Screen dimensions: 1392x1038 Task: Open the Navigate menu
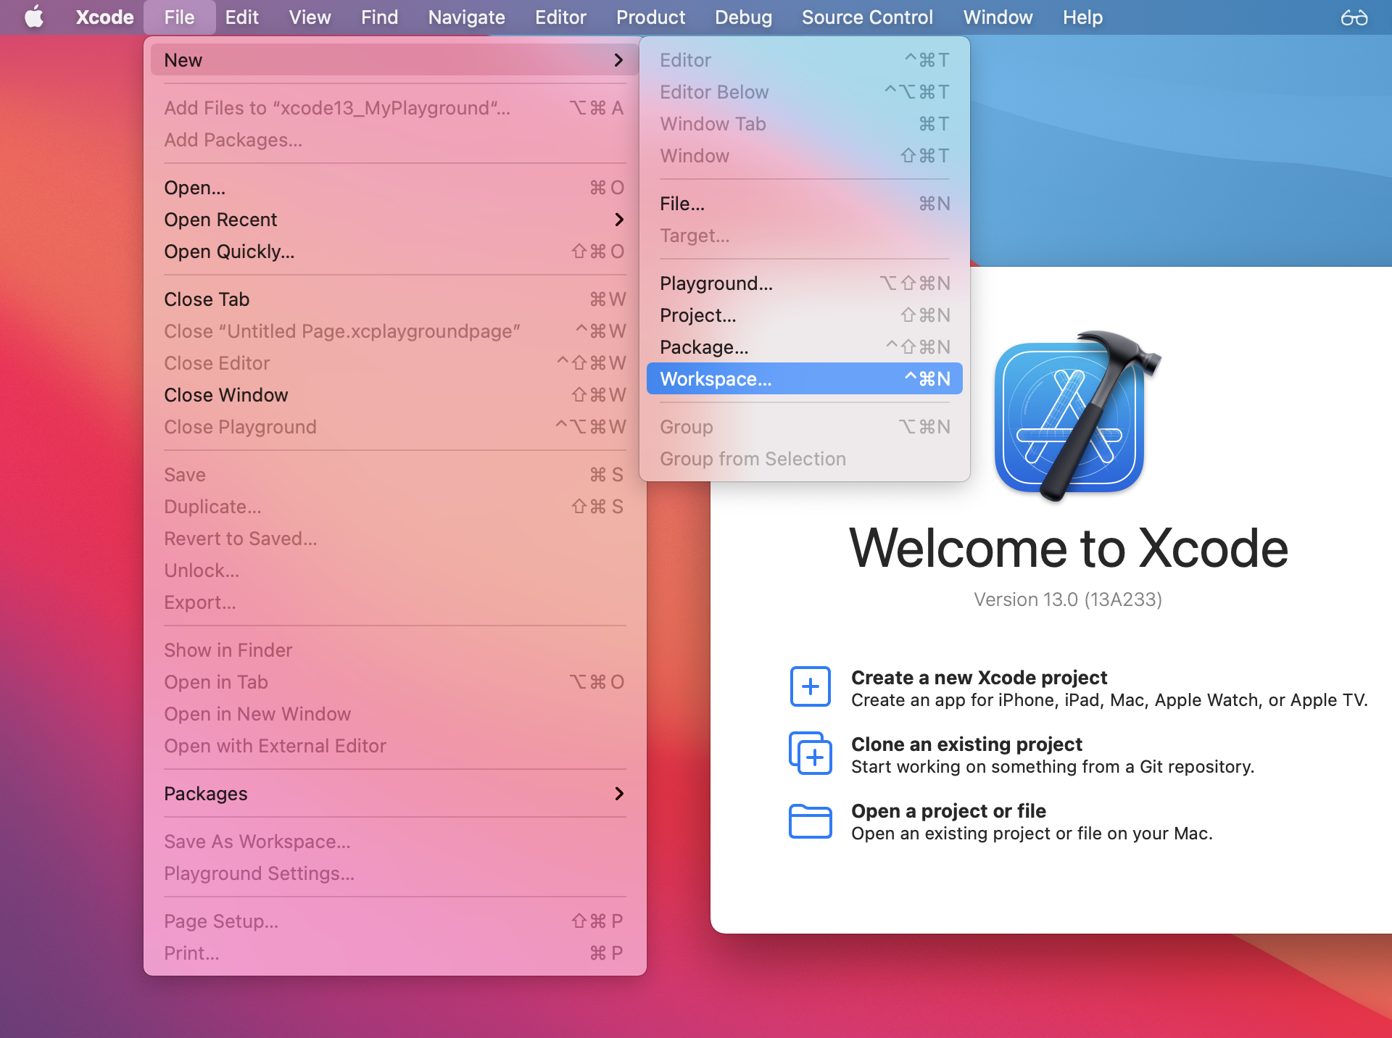click(x=466, y=17)
